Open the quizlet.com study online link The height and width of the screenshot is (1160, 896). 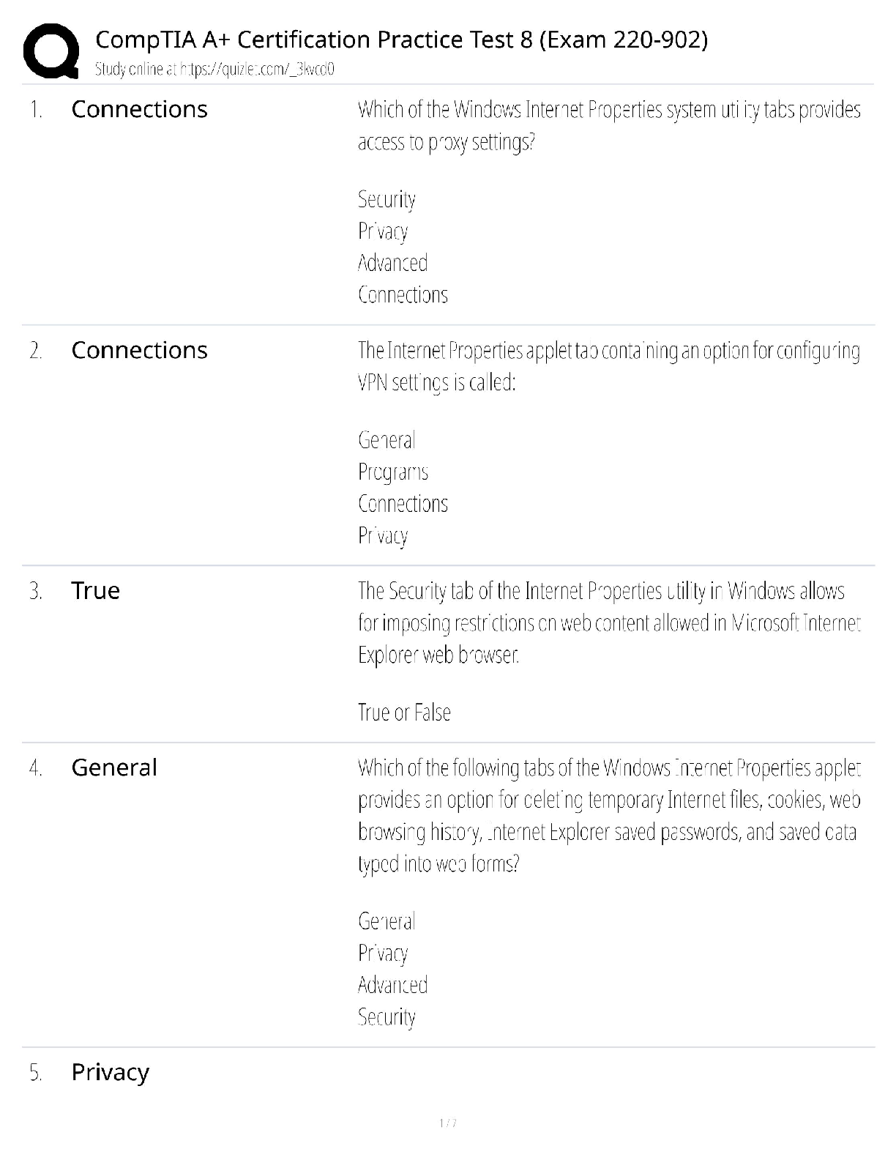pyautogui.click(x=214, y=70)
